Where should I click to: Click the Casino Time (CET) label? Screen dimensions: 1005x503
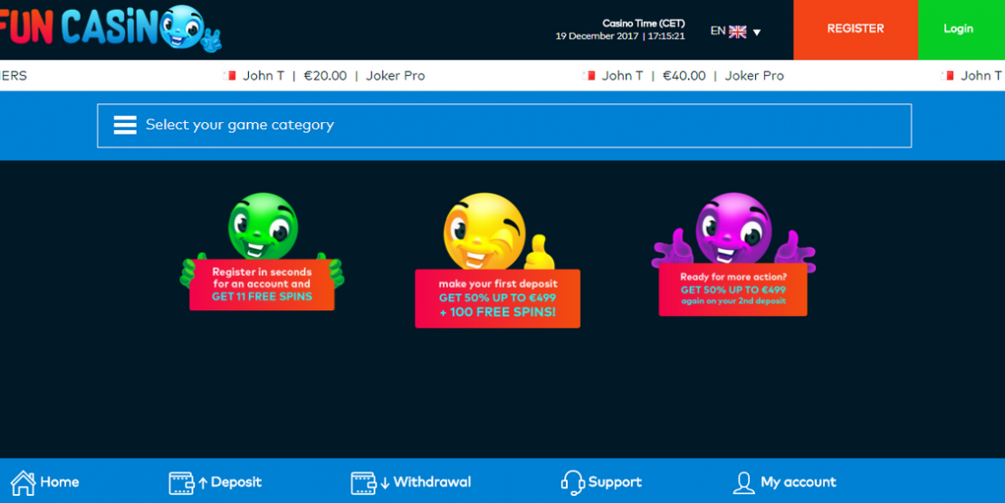pos(644,24)
